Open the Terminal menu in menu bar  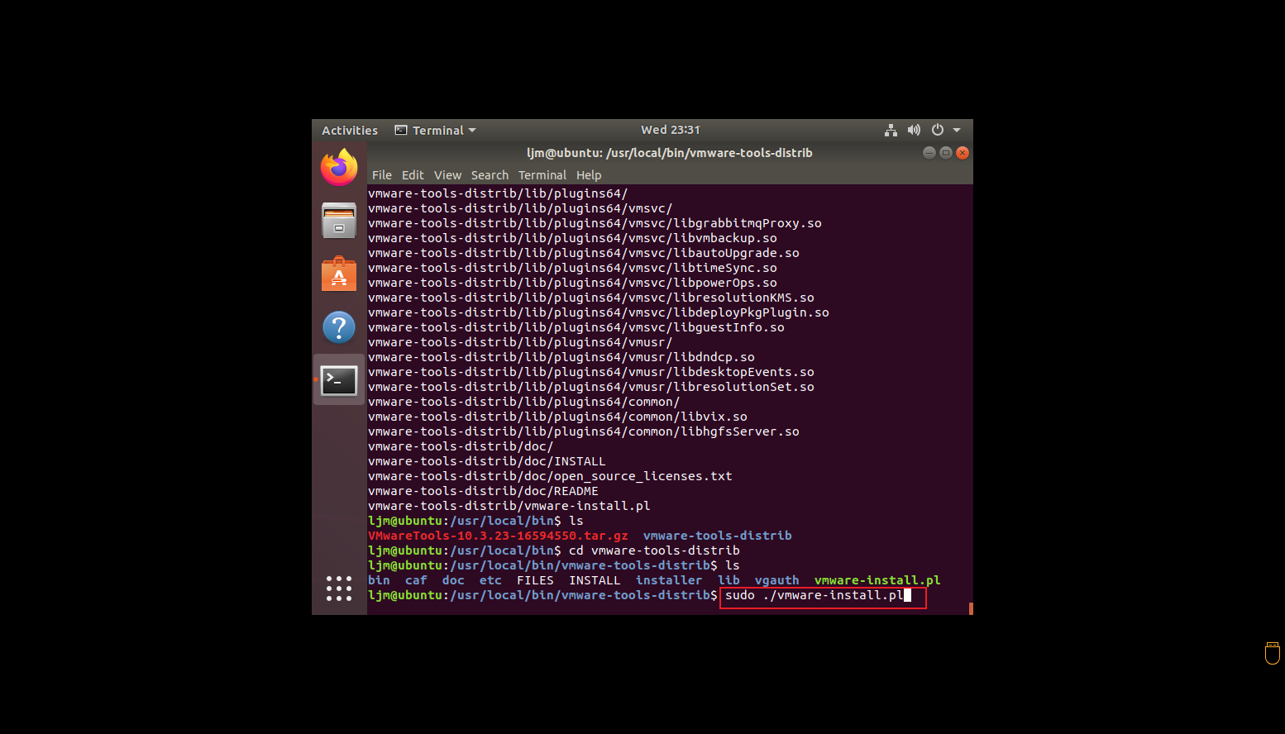[x=542, y=175]
